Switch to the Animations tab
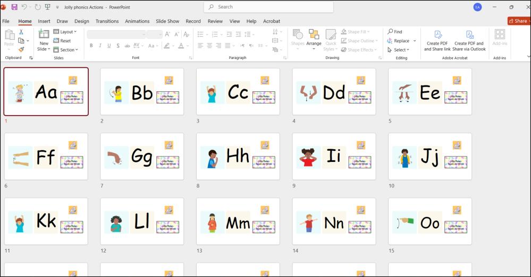The height and width of the screenshot is (277, 531). (137, 21)
